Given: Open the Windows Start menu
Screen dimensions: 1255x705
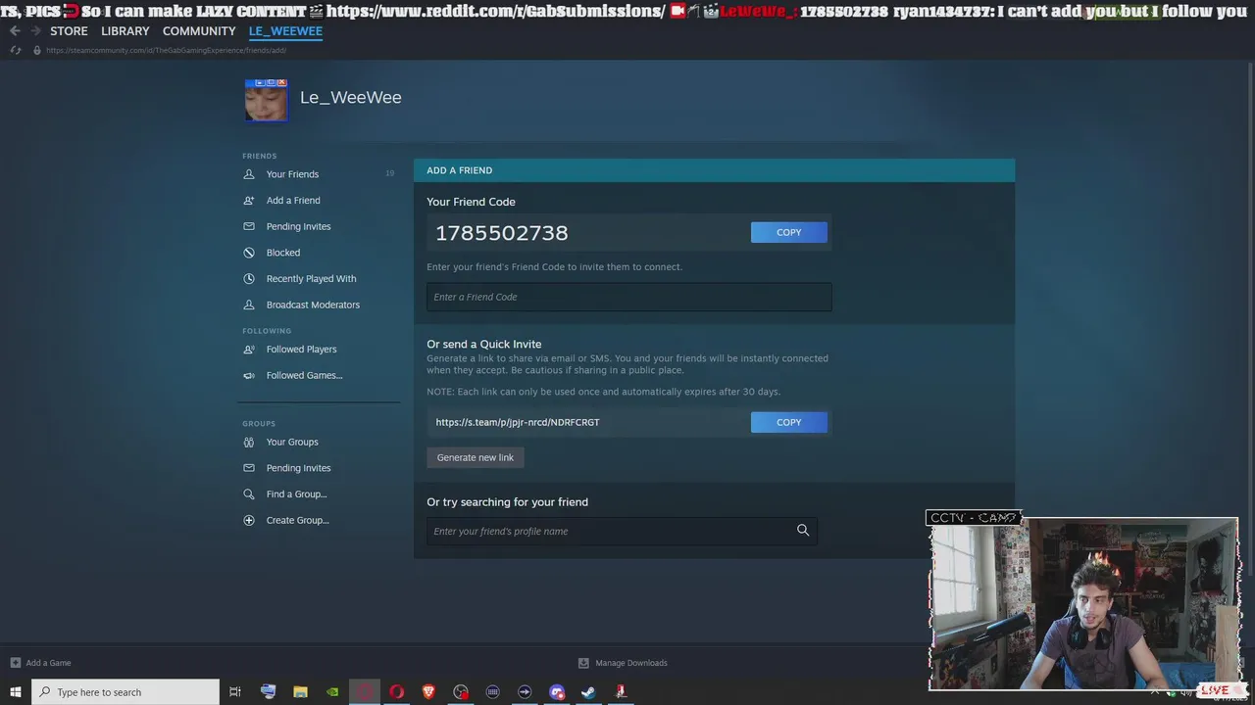Looking at the screenshot, I should pos(16,692).
